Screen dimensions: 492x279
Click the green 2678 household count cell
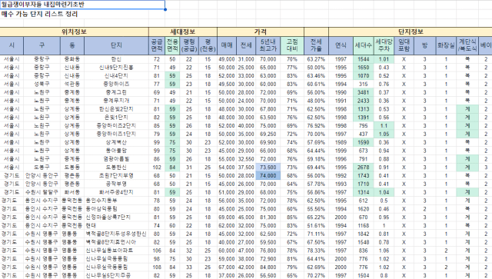(364, 168)
